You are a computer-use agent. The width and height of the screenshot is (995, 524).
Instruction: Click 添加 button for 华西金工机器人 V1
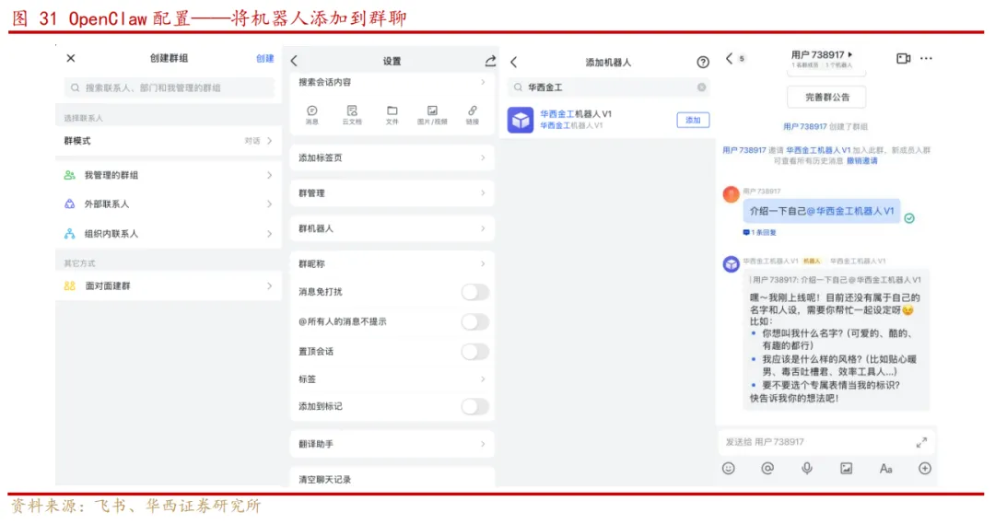[693, 120]
